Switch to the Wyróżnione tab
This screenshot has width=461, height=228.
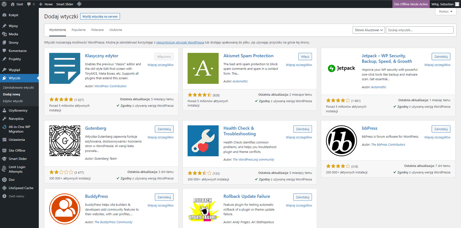[x=58, y=30]
